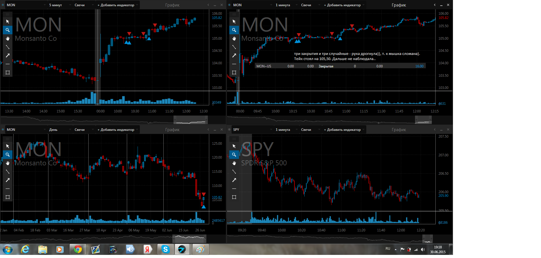Select rectangle tool in MON 5 минут chart
The width and height of the screenshot is (541, 258).
[x=8, y=73]
